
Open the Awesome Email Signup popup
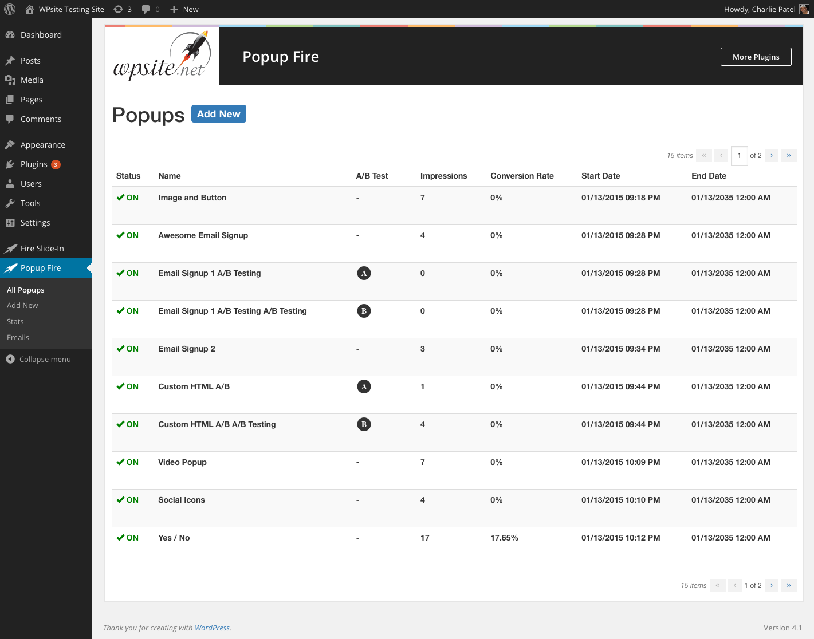[x=203, y=235]
